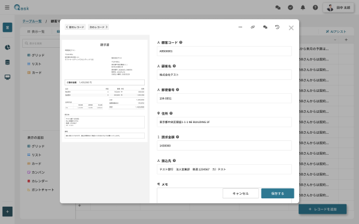Viewport: 359px width, 224px height.
Task: Open the chat messages icon in header
Action: (278, 8)
